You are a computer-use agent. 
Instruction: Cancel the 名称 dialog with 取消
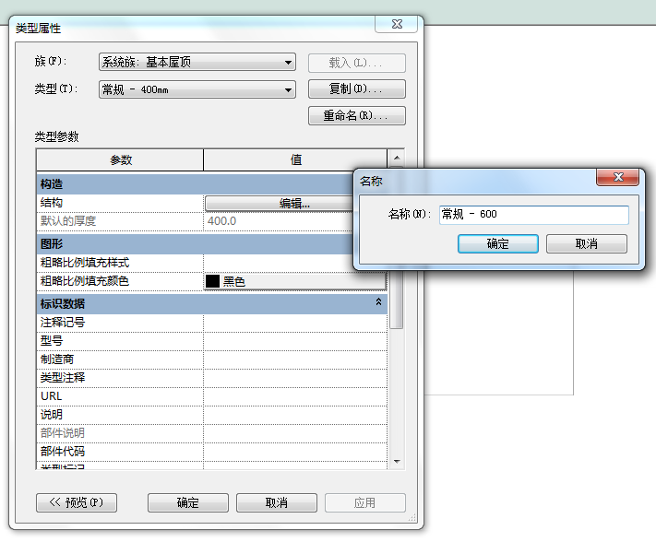586,244
